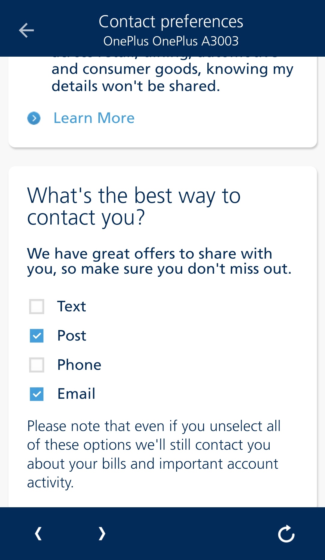The image size is (325, 560).
Task: Tap the Email option label
Action: click(76, 394)
